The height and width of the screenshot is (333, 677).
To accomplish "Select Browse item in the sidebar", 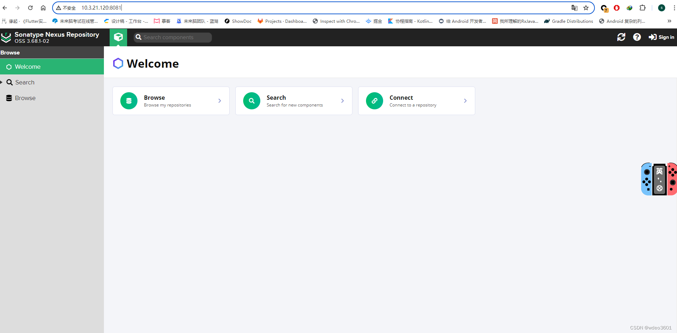I will 52,98.
